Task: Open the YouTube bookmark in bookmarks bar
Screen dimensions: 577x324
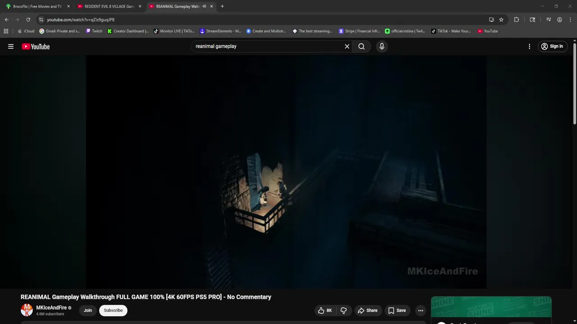Action: 488,31
